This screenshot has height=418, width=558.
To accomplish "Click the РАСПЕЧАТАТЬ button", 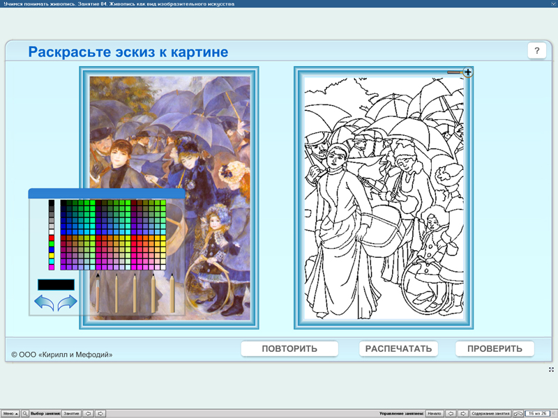I will click(x=398, y=349).
